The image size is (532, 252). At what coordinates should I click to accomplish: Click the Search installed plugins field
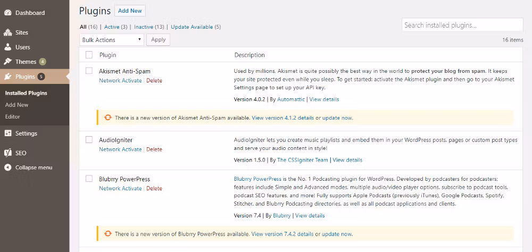[462, 25]
